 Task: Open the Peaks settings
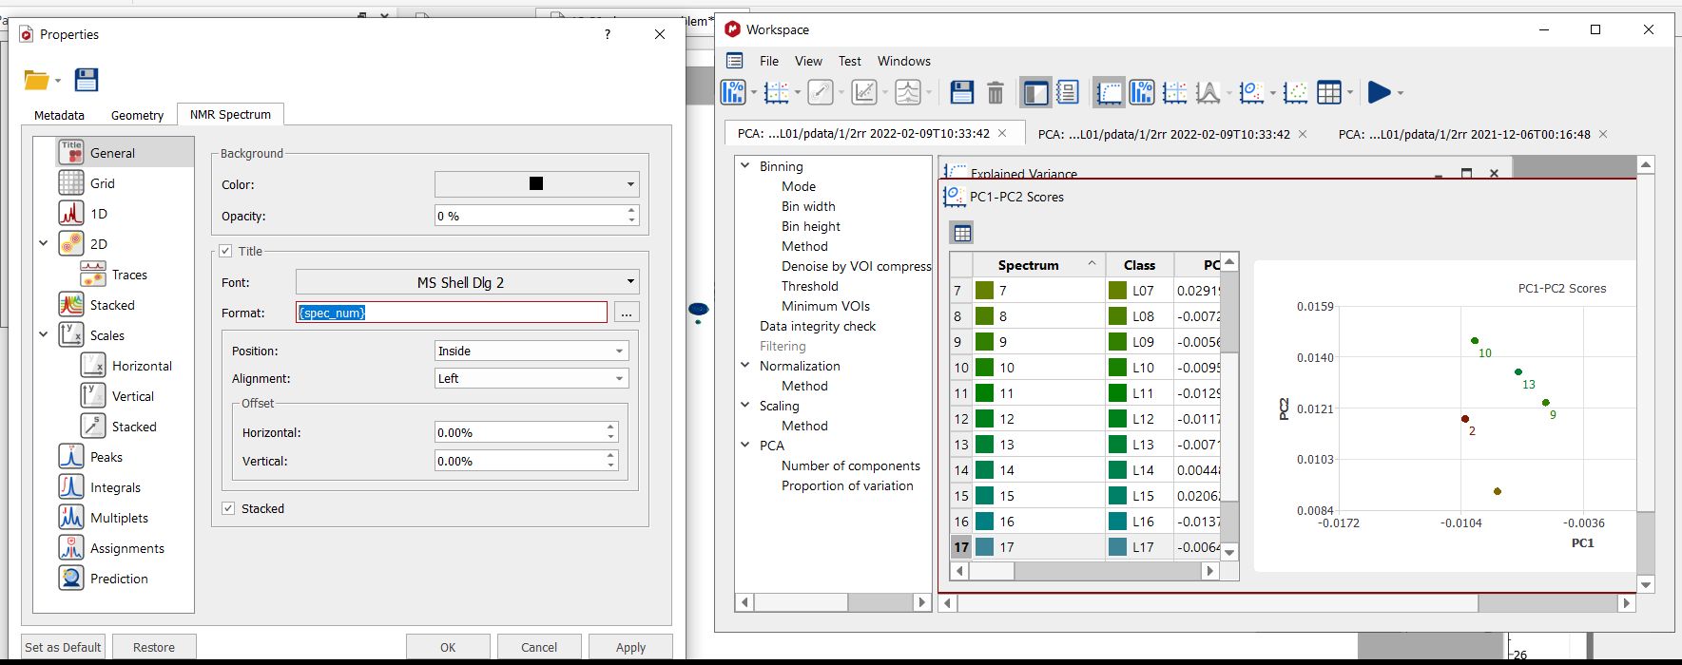106,457
